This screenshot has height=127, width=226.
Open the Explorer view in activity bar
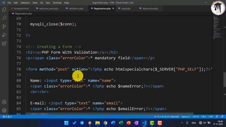point(4,10)
